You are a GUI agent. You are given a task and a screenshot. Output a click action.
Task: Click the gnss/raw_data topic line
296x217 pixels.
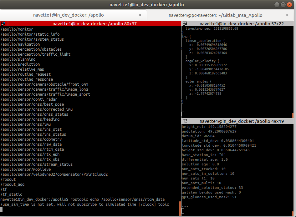coord(31,144)
